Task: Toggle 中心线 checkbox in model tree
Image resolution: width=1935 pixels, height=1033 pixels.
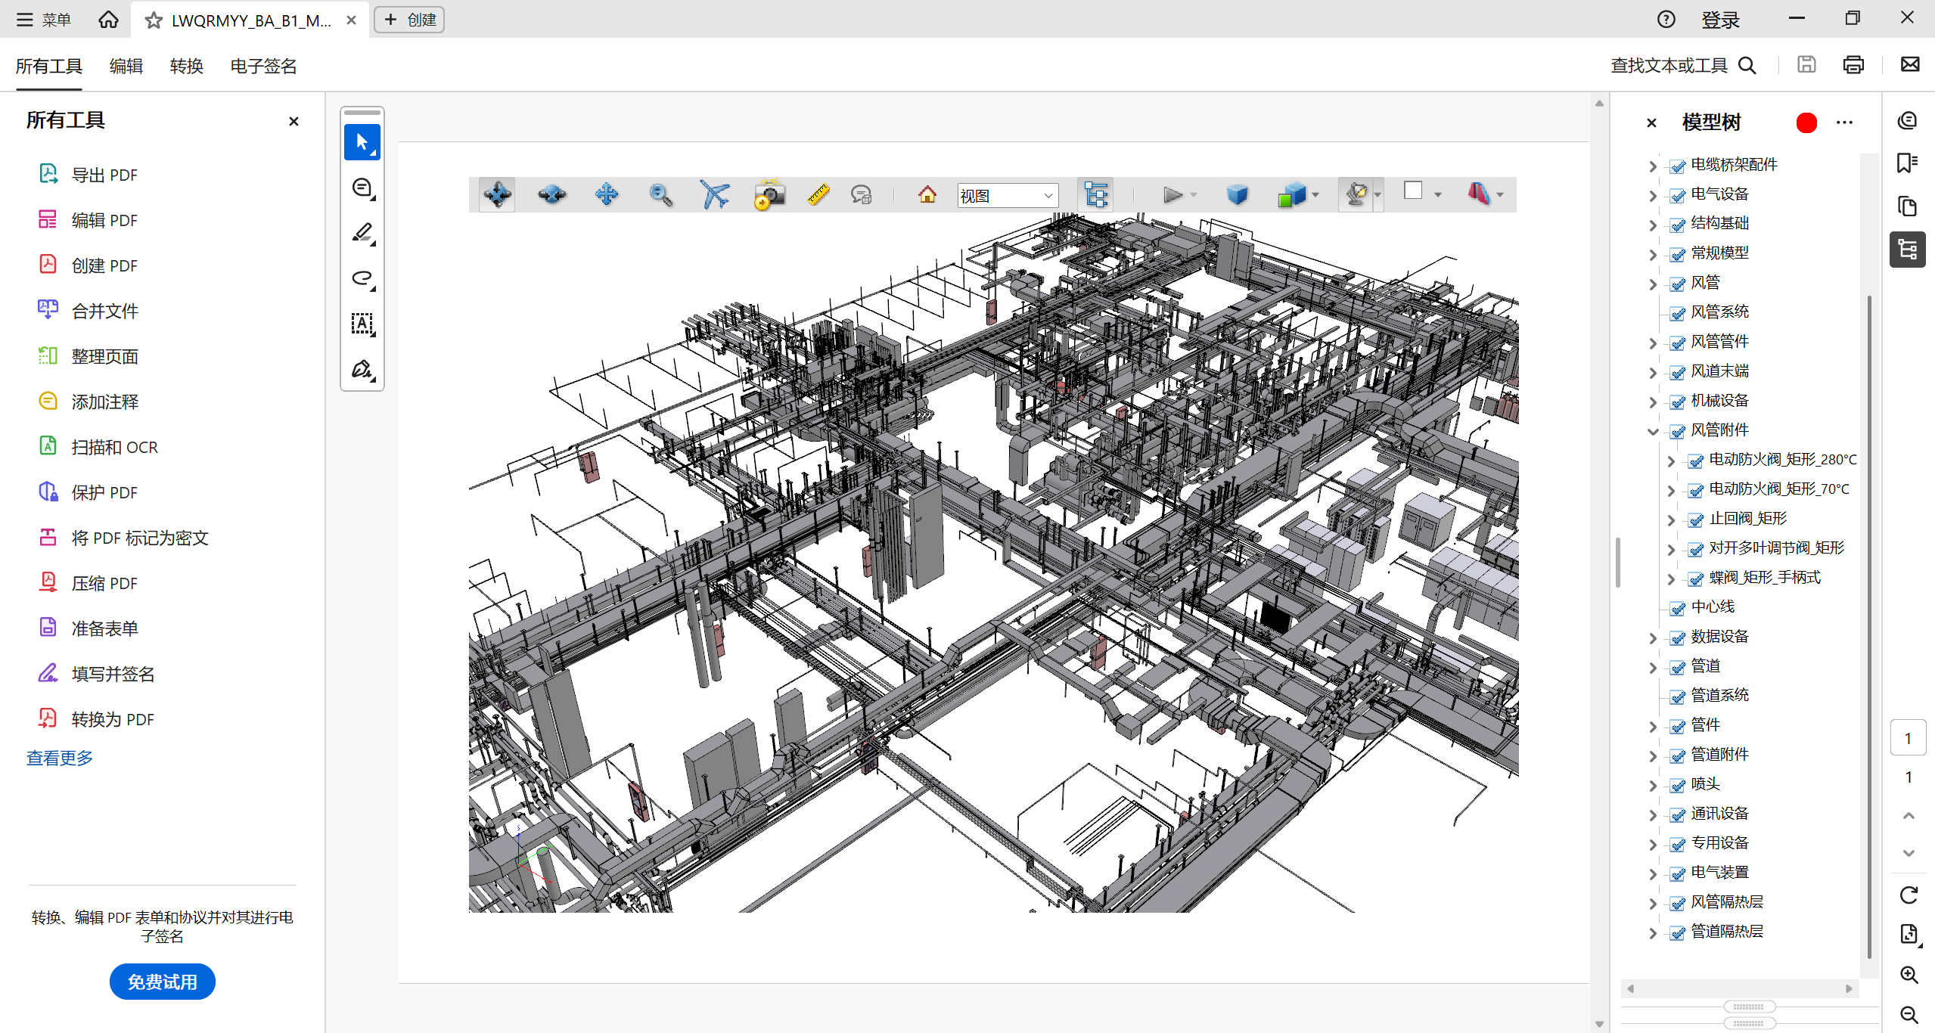Action: (x=1678, y=608)
